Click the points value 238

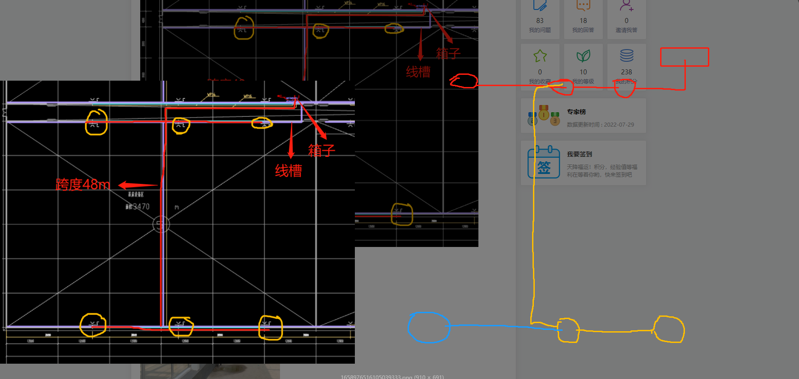627,72
